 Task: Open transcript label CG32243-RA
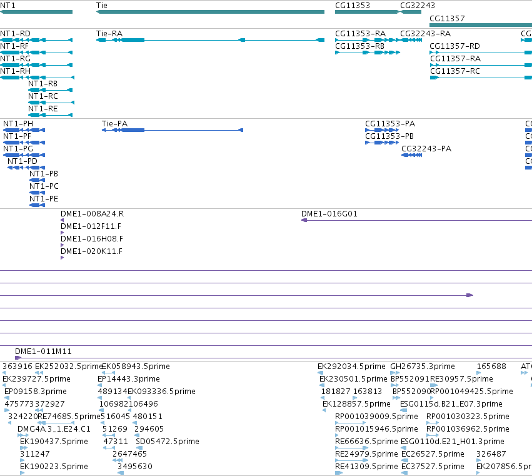[x=426, y=34]
